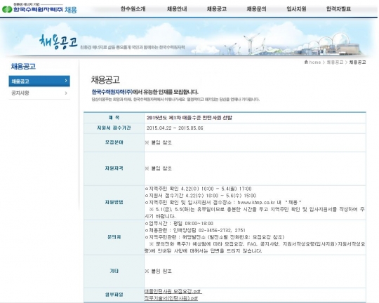379x303 pixels.
Task: Click the 제 목 table header cell
Action: (x=114, y=118)
